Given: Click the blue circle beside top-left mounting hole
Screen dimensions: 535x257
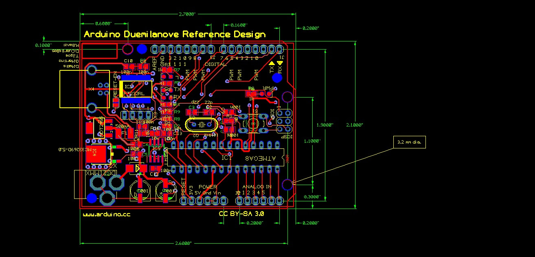Looking at the screenshot, I should click(x=142, y=49).
